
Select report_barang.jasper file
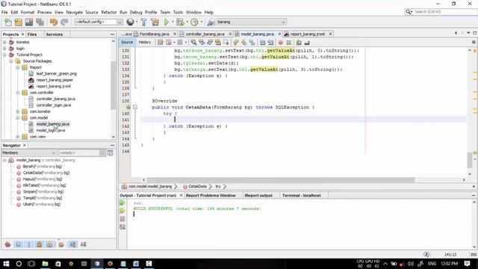[55, 80]
